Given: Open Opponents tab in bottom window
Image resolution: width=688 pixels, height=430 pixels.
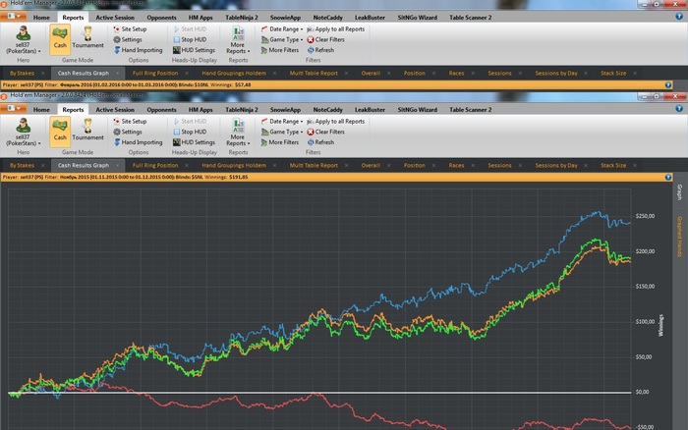Looking at the screenshot, I should (161, 110).
